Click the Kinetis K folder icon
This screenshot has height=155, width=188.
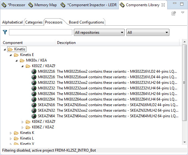click(x=16, y=133)
